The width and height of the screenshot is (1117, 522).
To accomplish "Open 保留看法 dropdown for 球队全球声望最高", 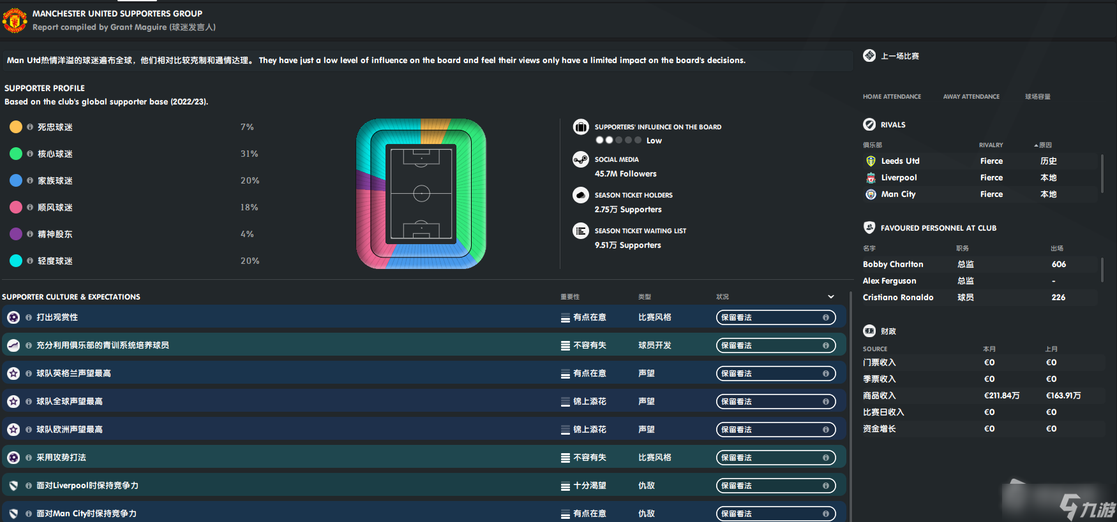I will (776, 402).
